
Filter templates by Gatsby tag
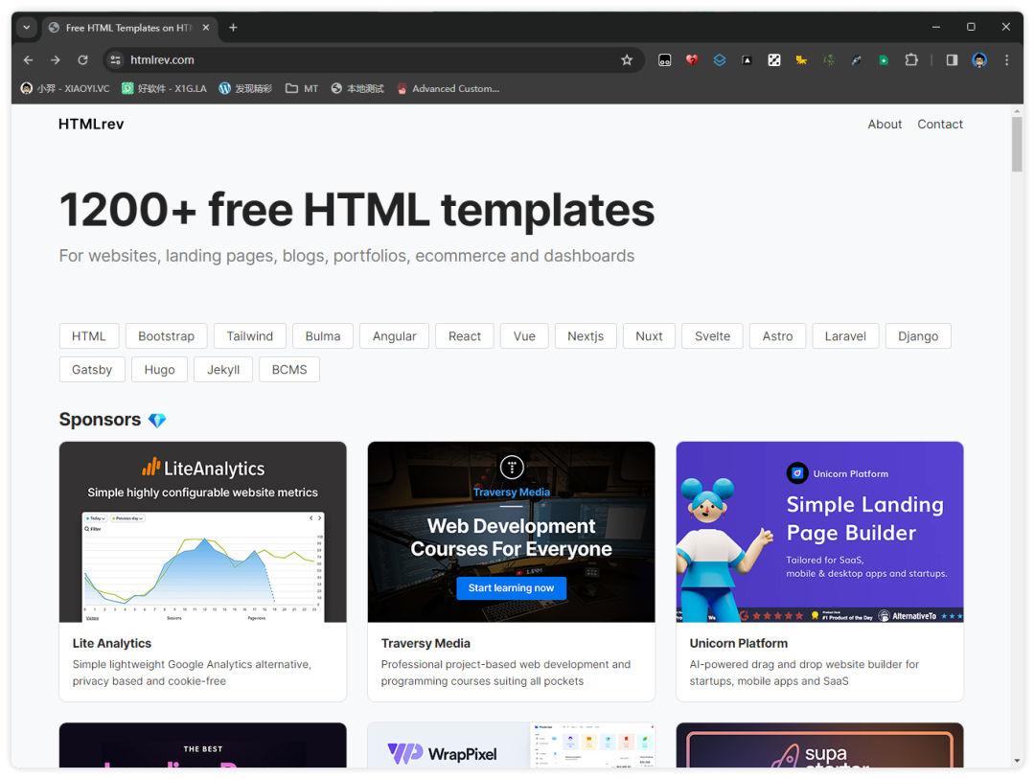(x=92, y=370)
